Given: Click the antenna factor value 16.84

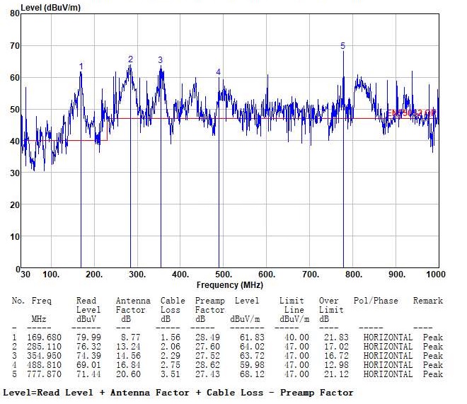Looking at the screenshot, I should tap(128, 365).
